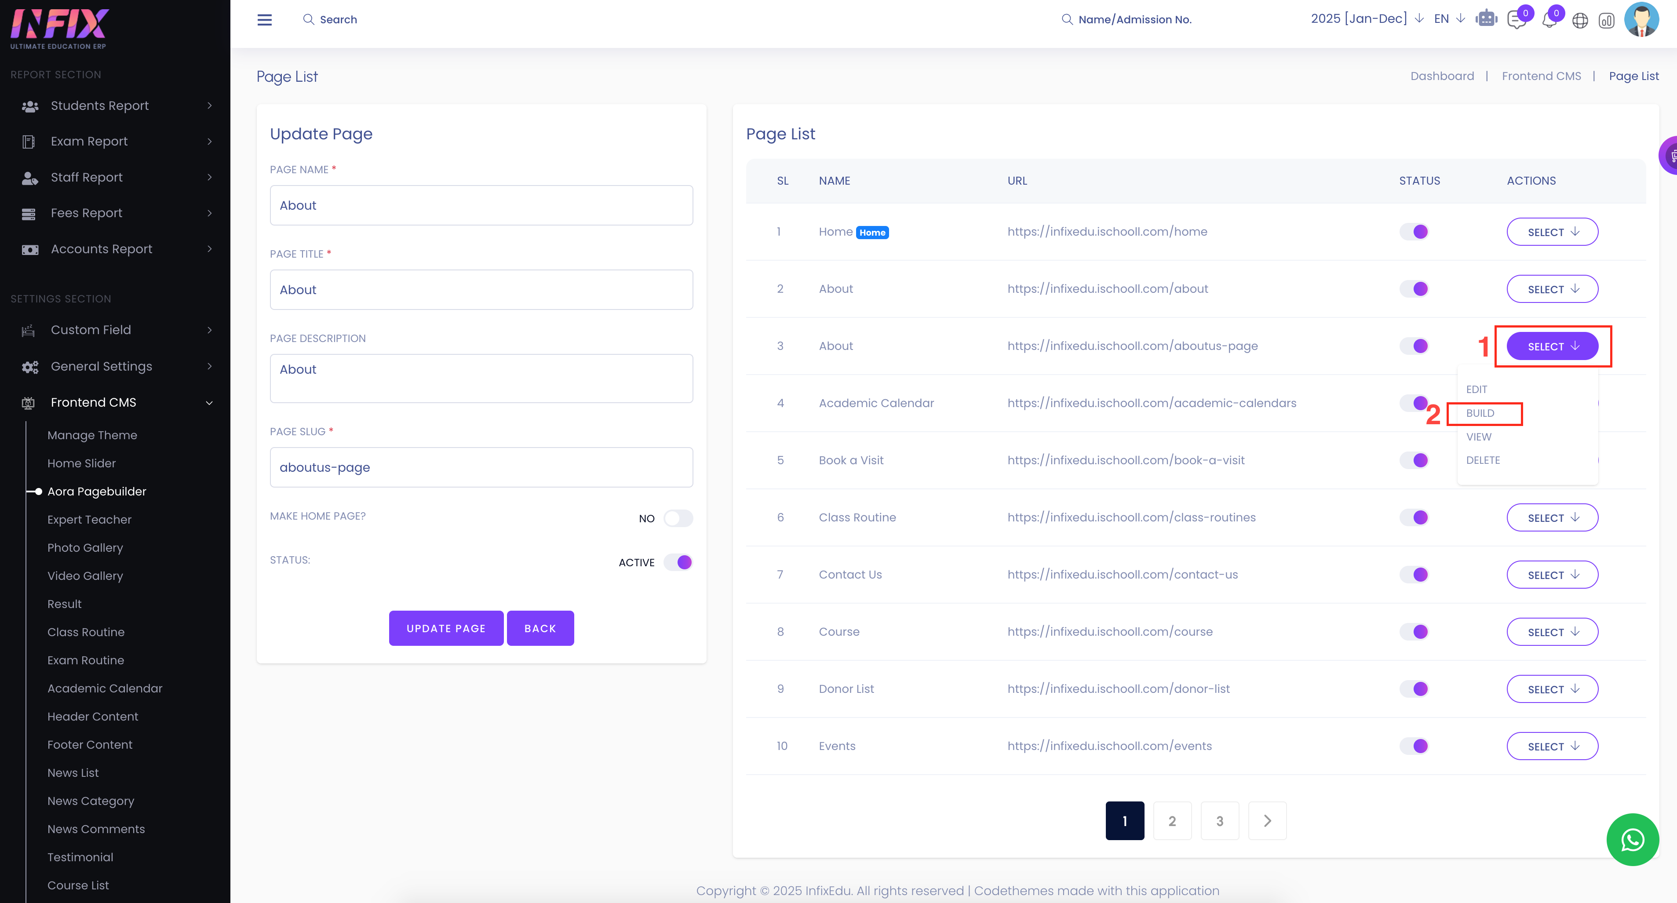Viewport: 1677px width, 903px height.
Task: Click the green WhatsApp chat button
Action: coord(1632,839)
